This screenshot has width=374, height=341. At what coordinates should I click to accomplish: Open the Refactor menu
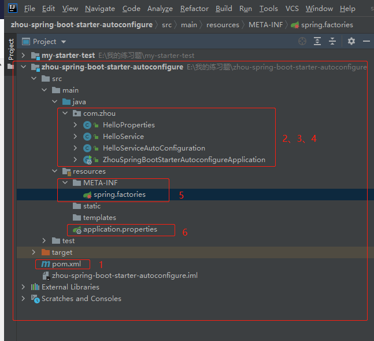pos(194,9)
